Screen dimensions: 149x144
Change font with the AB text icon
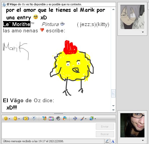point(75,118)
